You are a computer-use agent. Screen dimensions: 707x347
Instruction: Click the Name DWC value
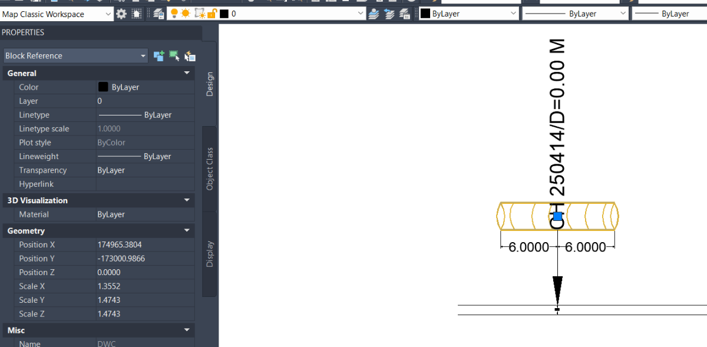pyautogui.click(x=145, y=343)
